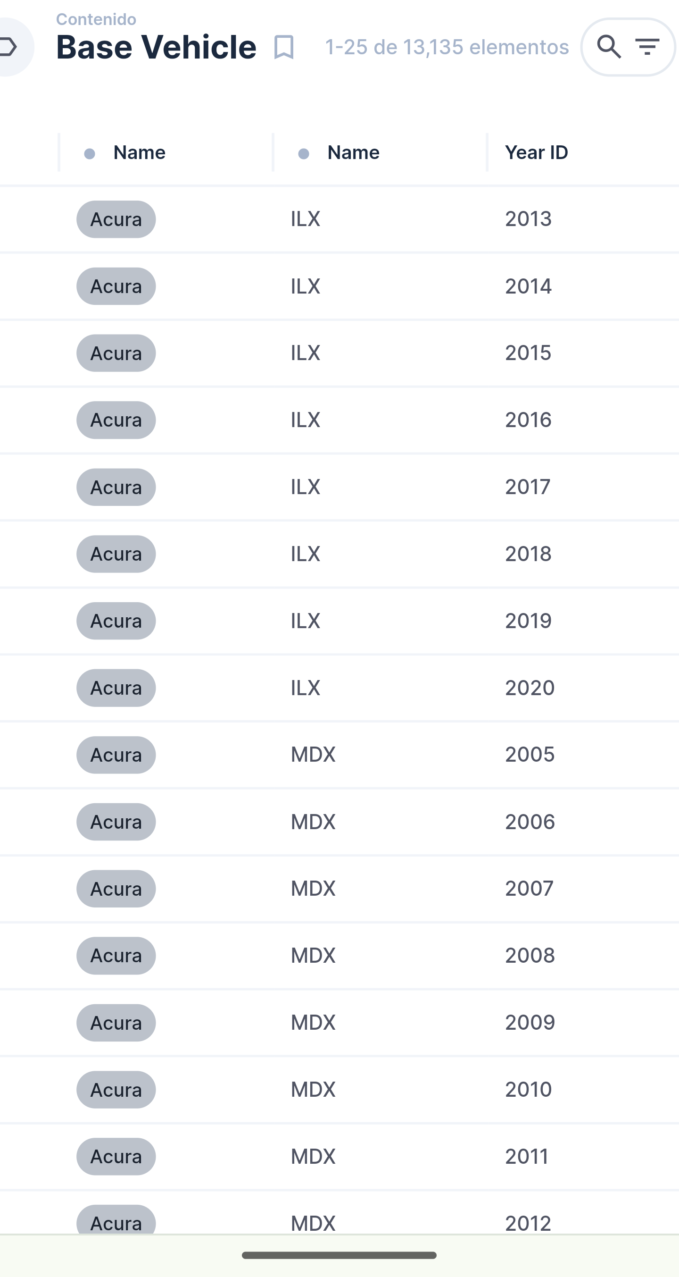Click the first Name column header
The width and height of the screenshot is (679, 1277).
click(139, 153)
